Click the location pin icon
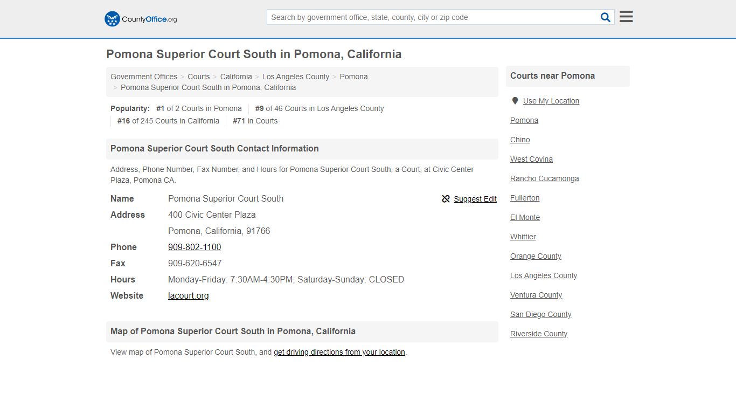The height and width of the screenshot is (414, 736). click(x=515, y=101)
